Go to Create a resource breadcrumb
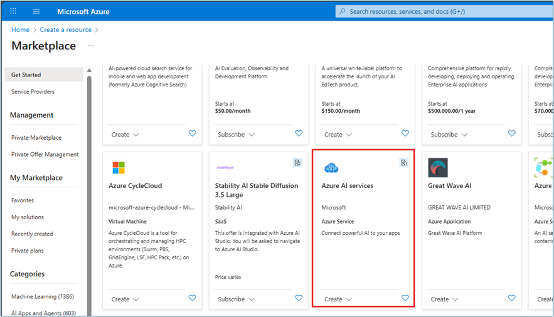The height and width of the screenshot is (317, 554). coord(66,29)
